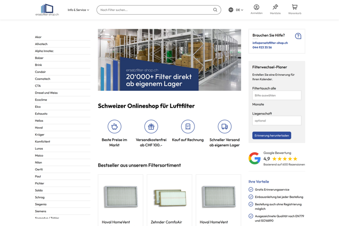This screenshot has height=226, width=339.
Task: Click the magnifier search icon
Action: pyautogui.click(x=215, y=10)
